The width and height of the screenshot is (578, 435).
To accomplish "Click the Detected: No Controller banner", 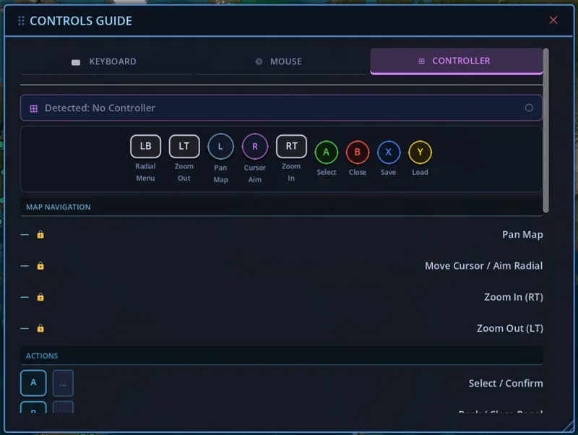I will pos(282,108).
